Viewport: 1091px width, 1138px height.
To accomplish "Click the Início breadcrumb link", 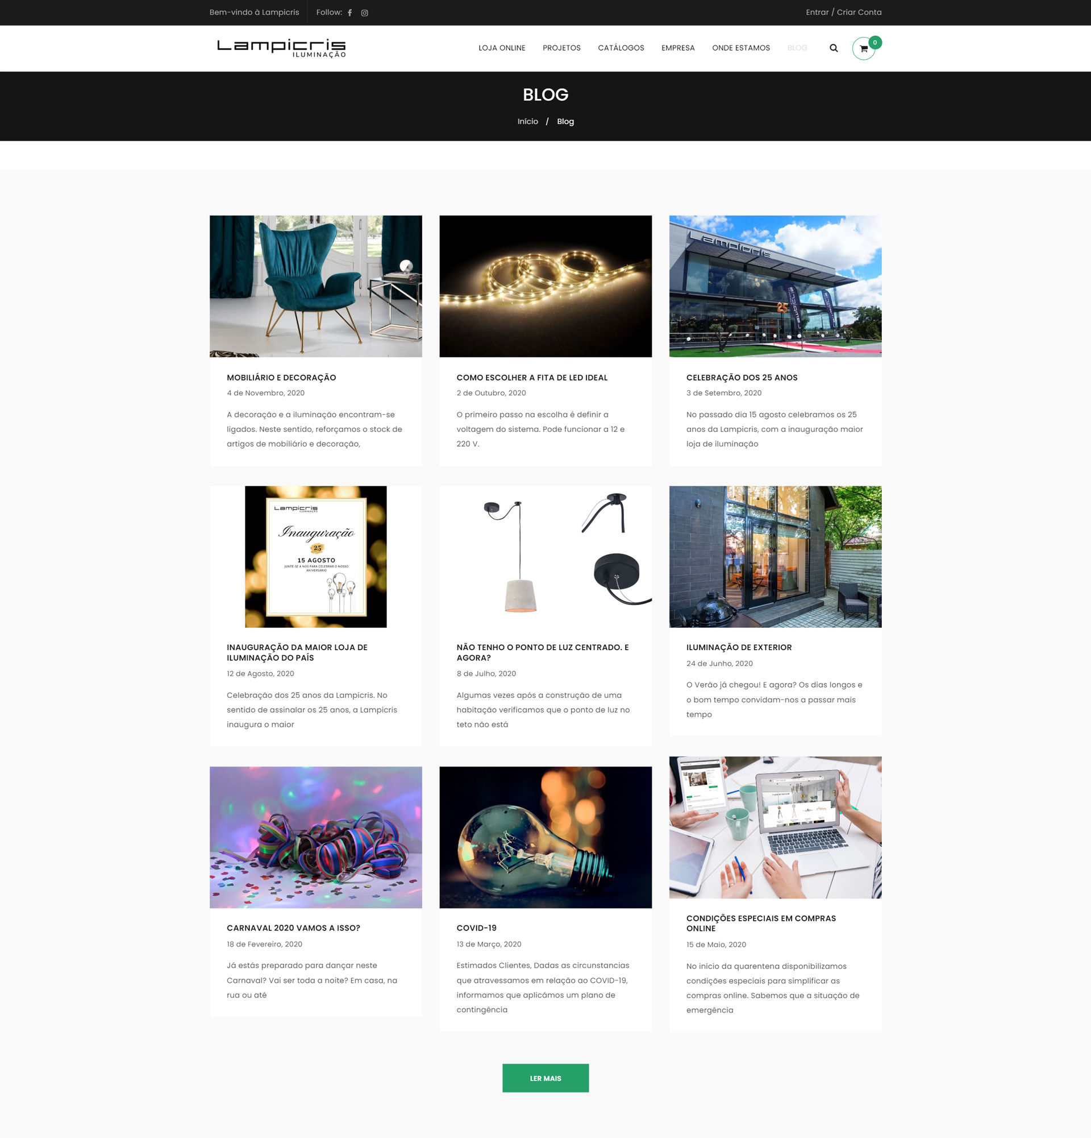I will click(527, 121).
